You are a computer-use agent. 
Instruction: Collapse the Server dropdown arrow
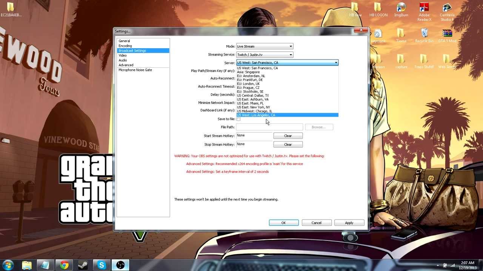point(336,63)
